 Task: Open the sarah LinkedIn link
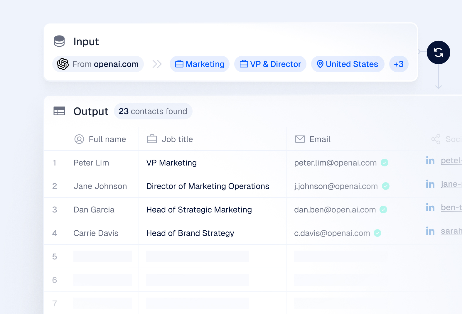coord(451,231)
